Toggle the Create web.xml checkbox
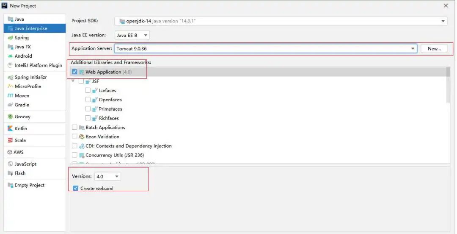The height and width of the screenshot is (234, 457). (76, 188)
